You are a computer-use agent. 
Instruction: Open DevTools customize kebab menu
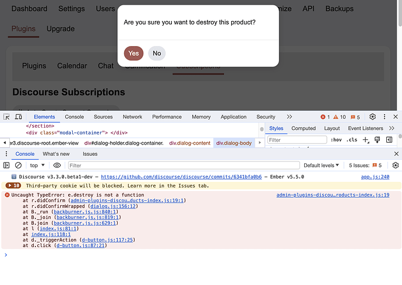[385, 117]
